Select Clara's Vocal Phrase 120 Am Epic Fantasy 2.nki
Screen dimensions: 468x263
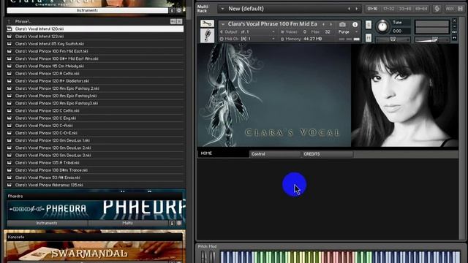pyautogui.click(x=95, y=88)
